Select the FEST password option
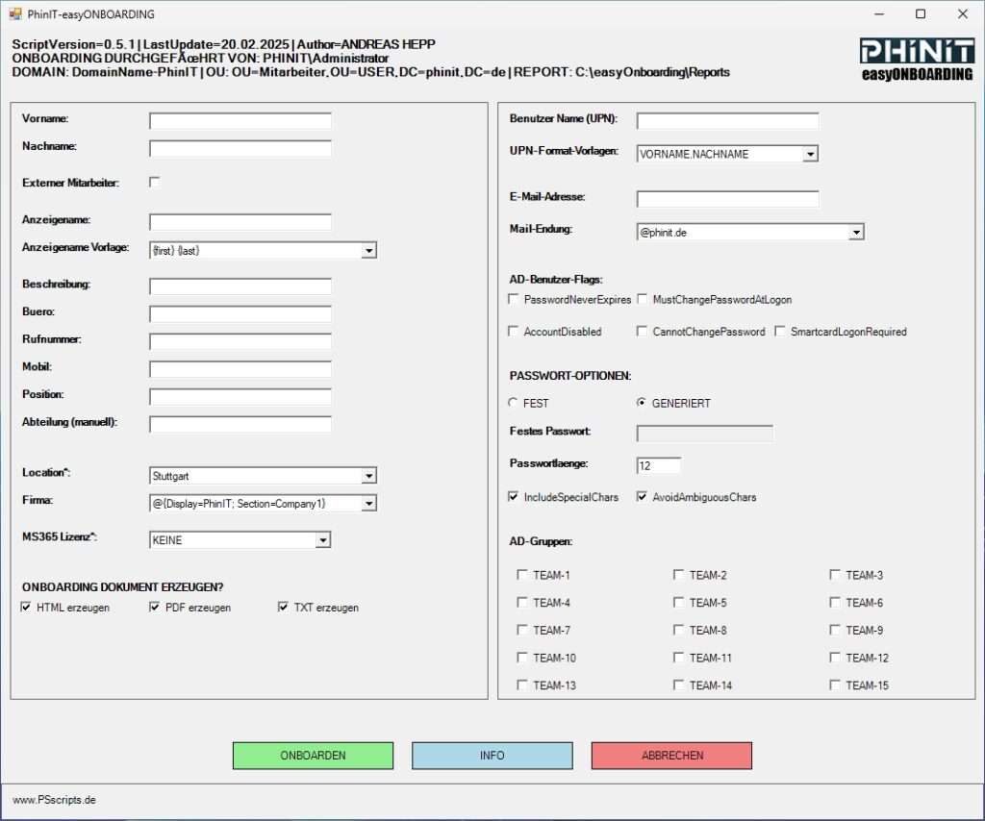This screenshot has width=985, height=821. click(x=514, y=403)
